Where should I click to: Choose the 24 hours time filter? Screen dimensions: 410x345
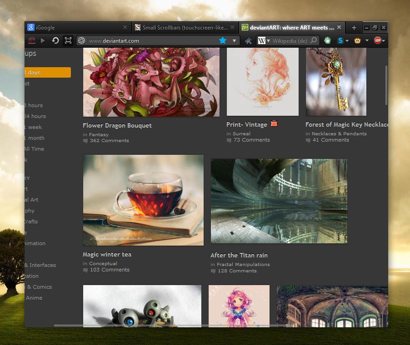pyautogui.click(x=35, y=116)
